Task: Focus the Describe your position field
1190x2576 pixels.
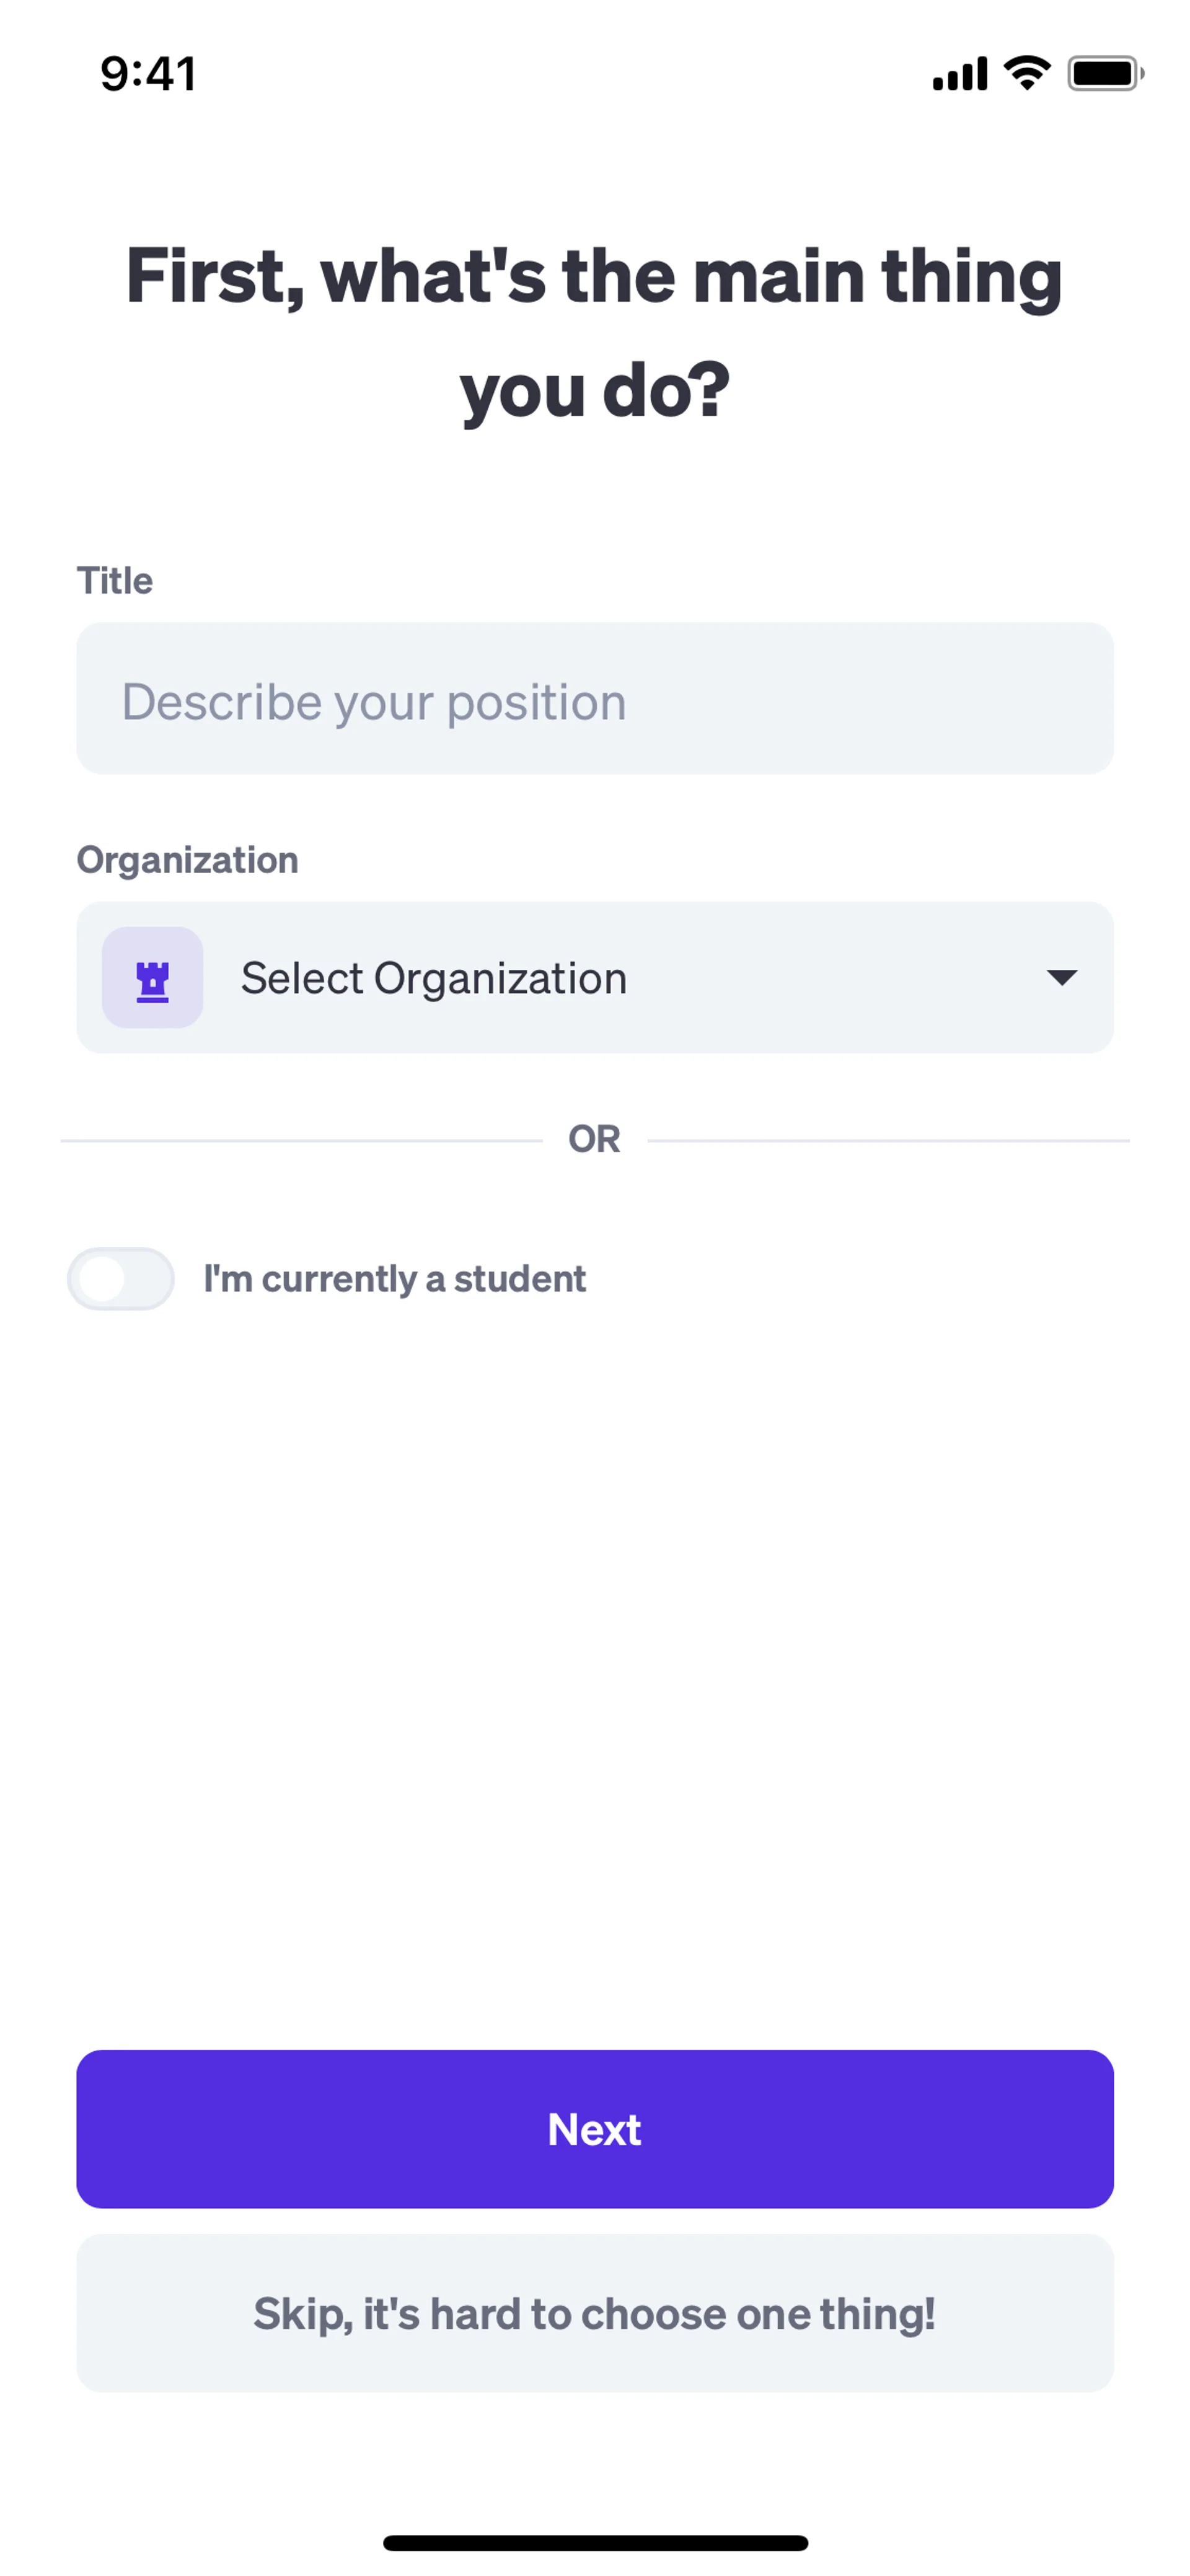Action: [x=595, y=699]
